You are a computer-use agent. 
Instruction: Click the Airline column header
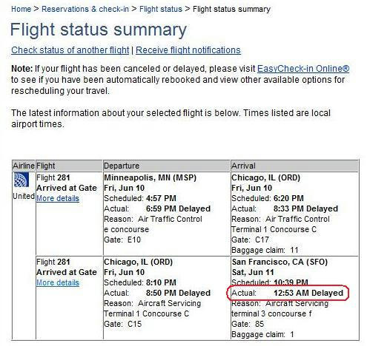pos(24,166)
